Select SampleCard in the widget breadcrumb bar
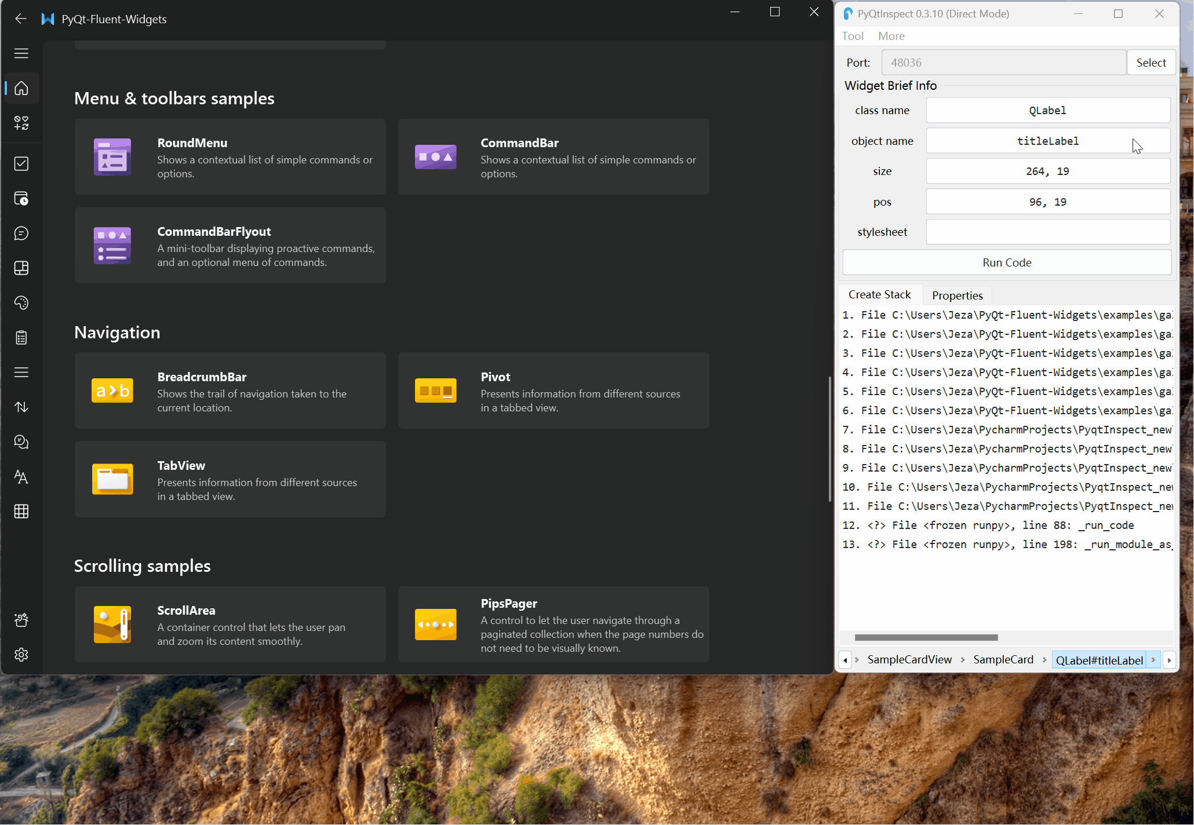Image resolution: width=1194 pixels, height=825 pixels. click(1003, 659)
